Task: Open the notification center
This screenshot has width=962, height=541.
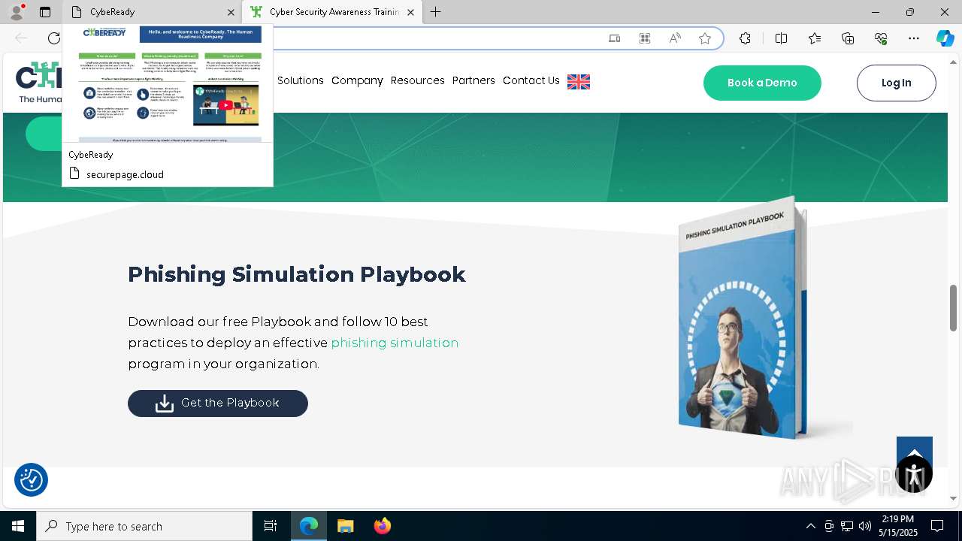Action: (x=937, y=526)
